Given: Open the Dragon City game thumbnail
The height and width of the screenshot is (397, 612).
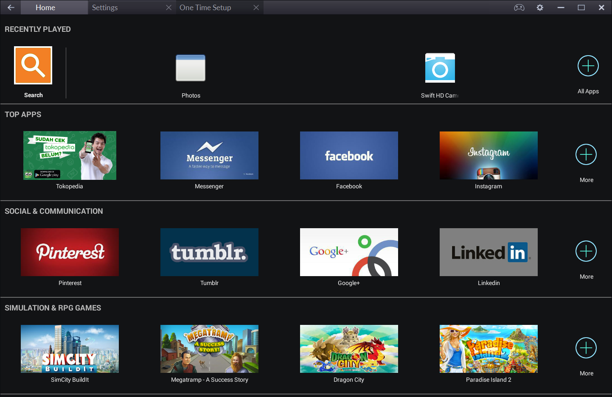Looking at the screenshot, I should (349, 349).
